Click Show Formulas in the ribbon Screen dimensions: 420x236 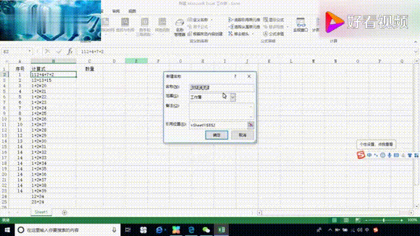274,20
